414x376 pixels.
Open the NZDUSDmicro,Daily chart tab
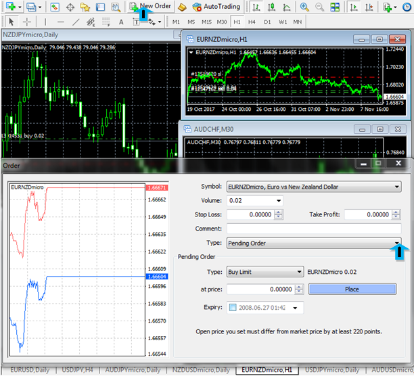tap(199, 370)
